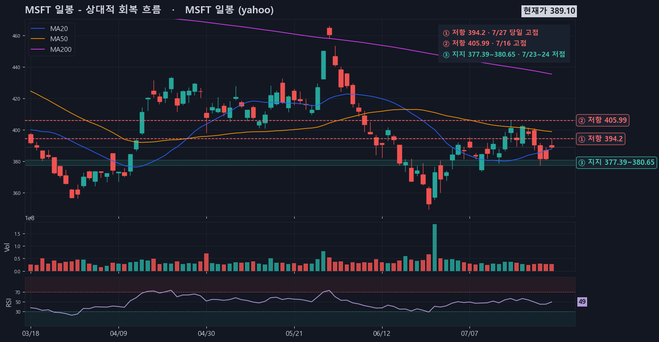Click the orange MA50 legend line swatch
The width and height of the screenshot is (659, 342).
pos(39,39)
